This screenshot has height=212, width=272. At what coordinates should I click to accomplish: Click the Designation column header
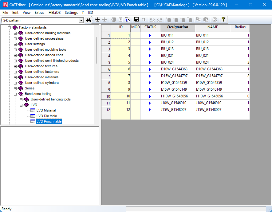177,28
